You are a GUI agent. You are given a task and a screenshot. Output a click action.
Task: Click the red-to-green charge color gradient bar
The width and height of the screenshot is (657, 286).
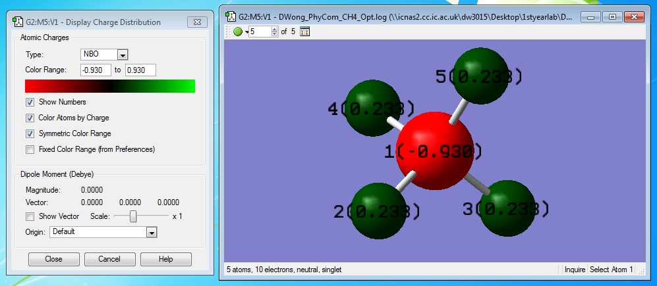[x=110, y=85]
